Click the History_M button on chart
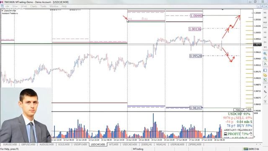The width and height of the screenshot is (268, 151). [240, 110]
